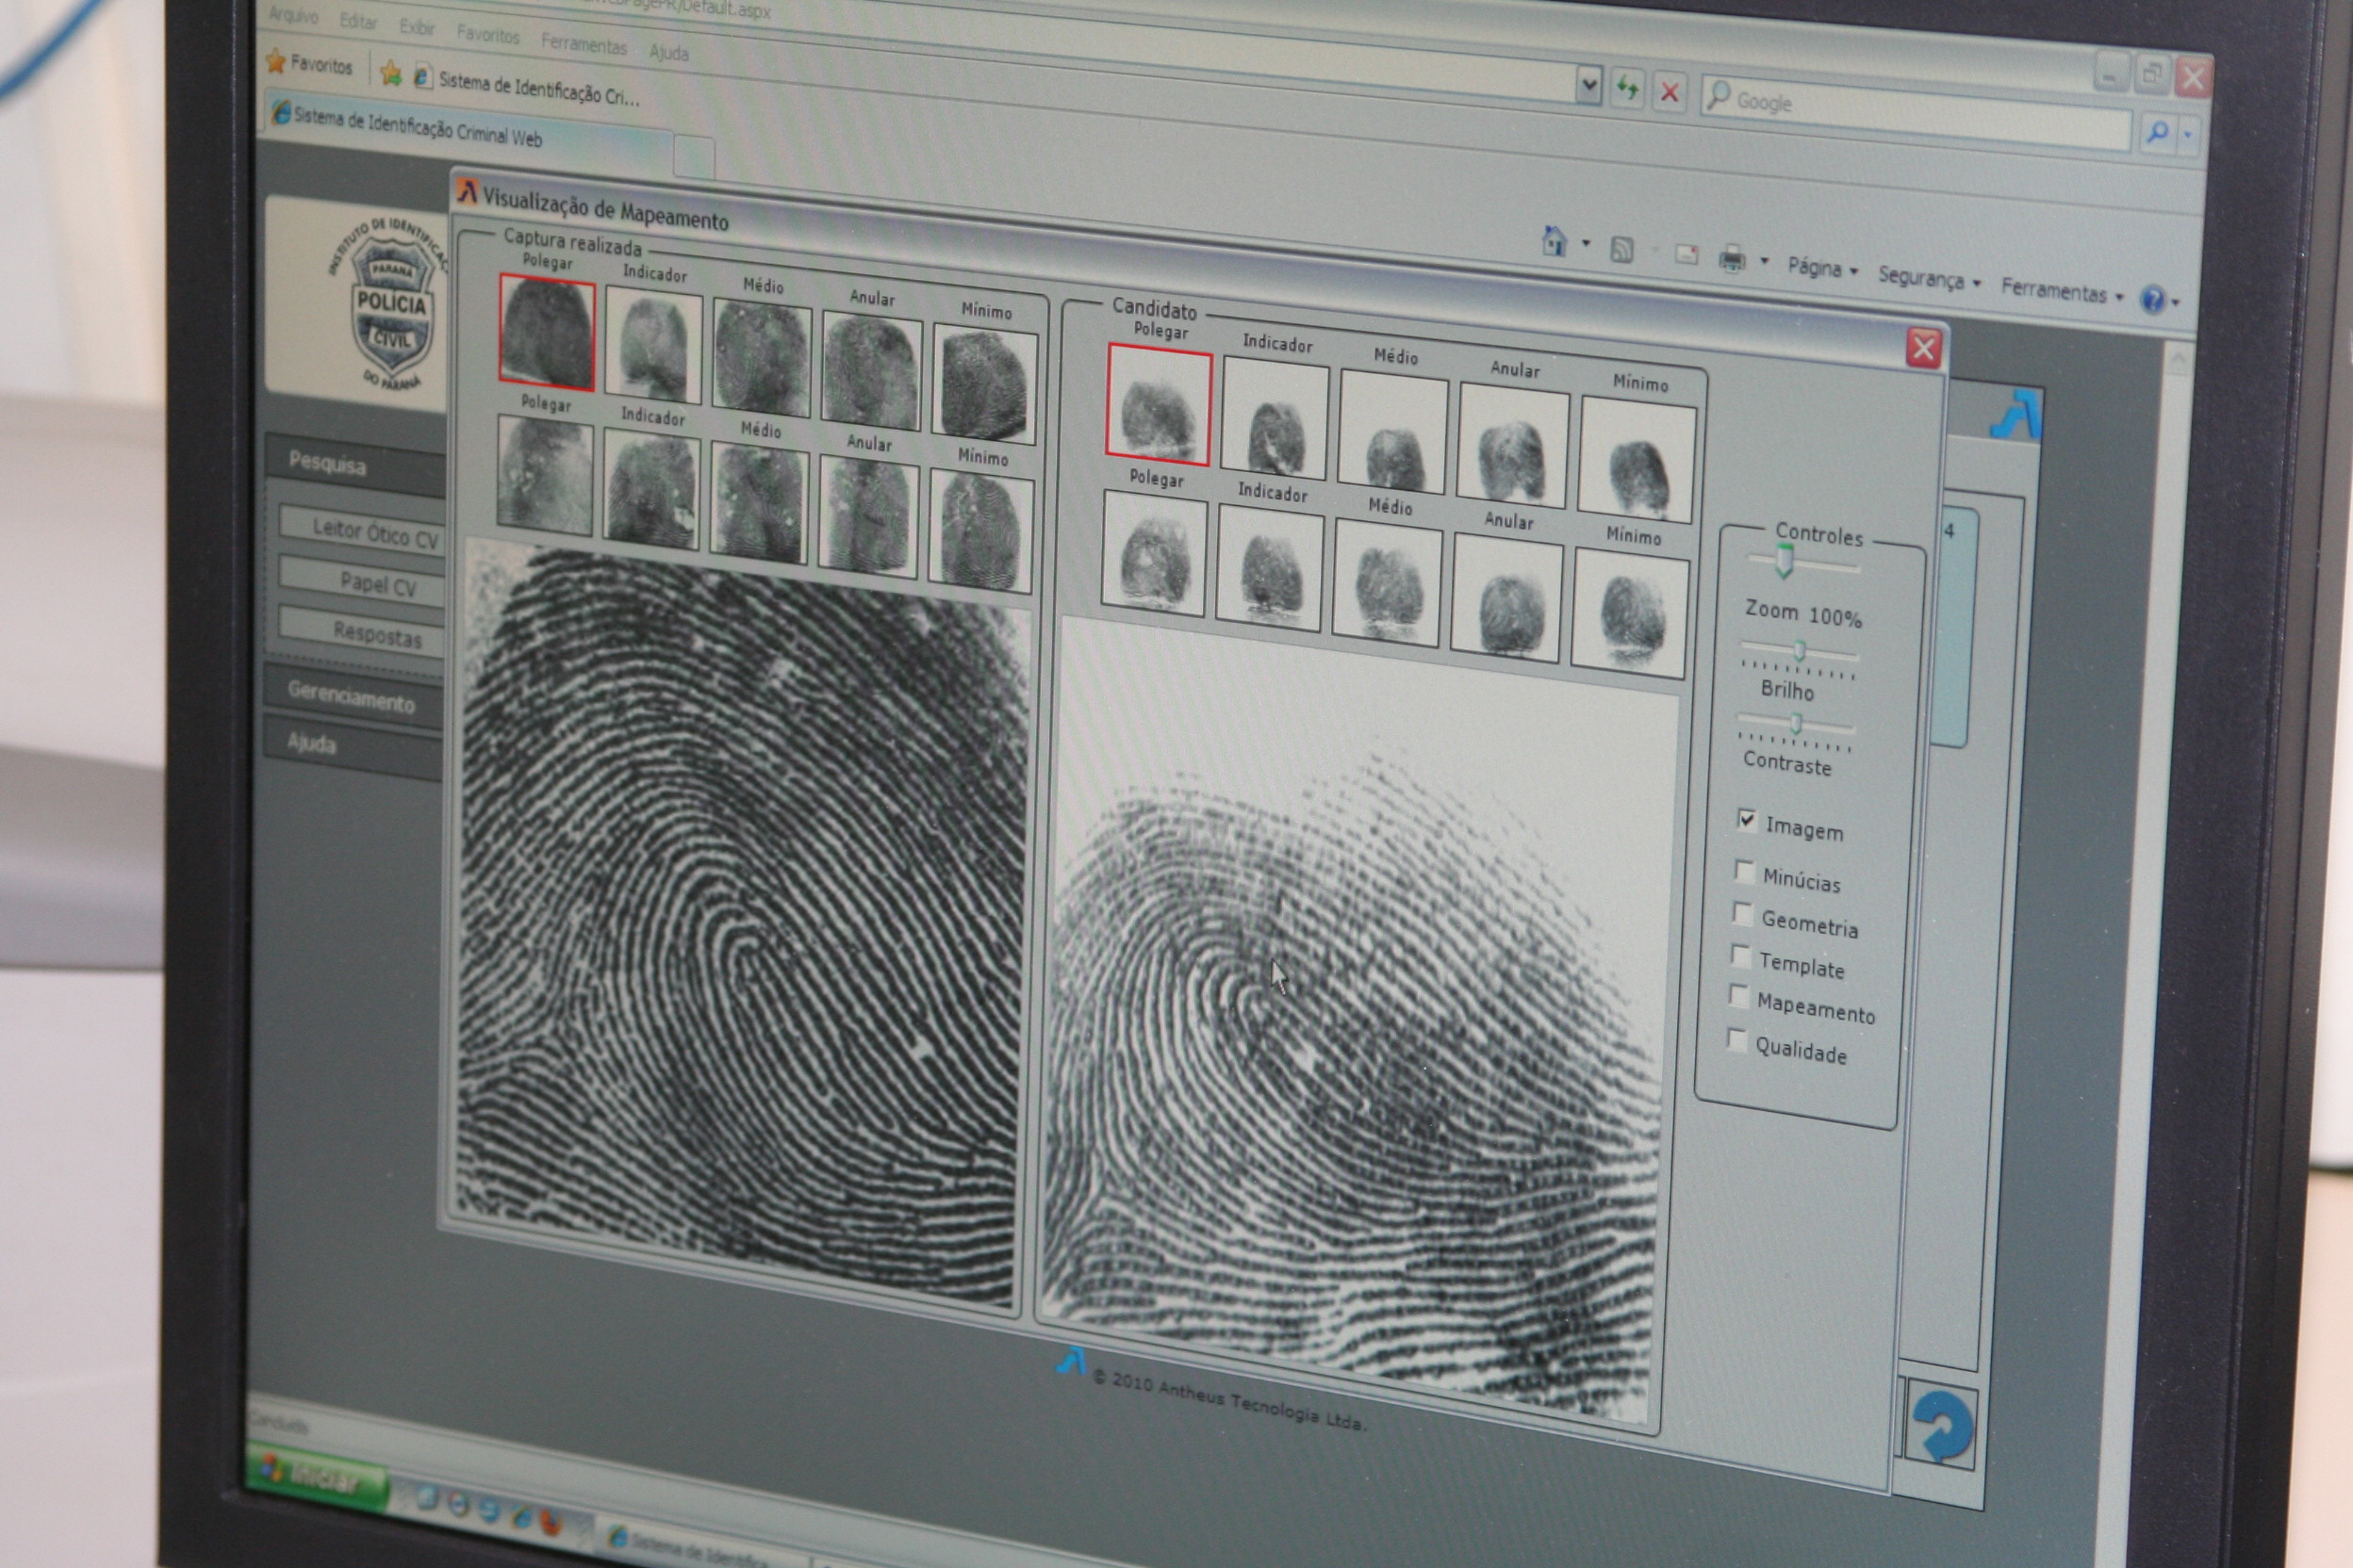This screenshot has height=1568, width=2353.
Task: Open the address bar dropdown arrow
Action: click(x=1588, y=85)
